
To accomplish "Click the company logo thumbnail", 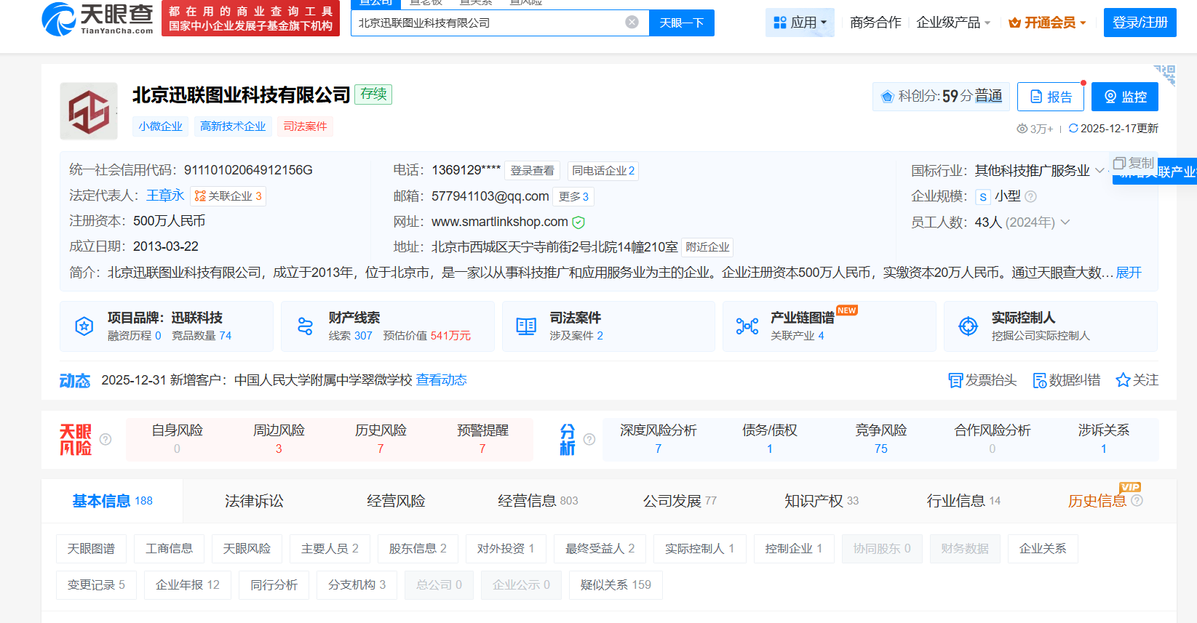I will click(89, 111).
